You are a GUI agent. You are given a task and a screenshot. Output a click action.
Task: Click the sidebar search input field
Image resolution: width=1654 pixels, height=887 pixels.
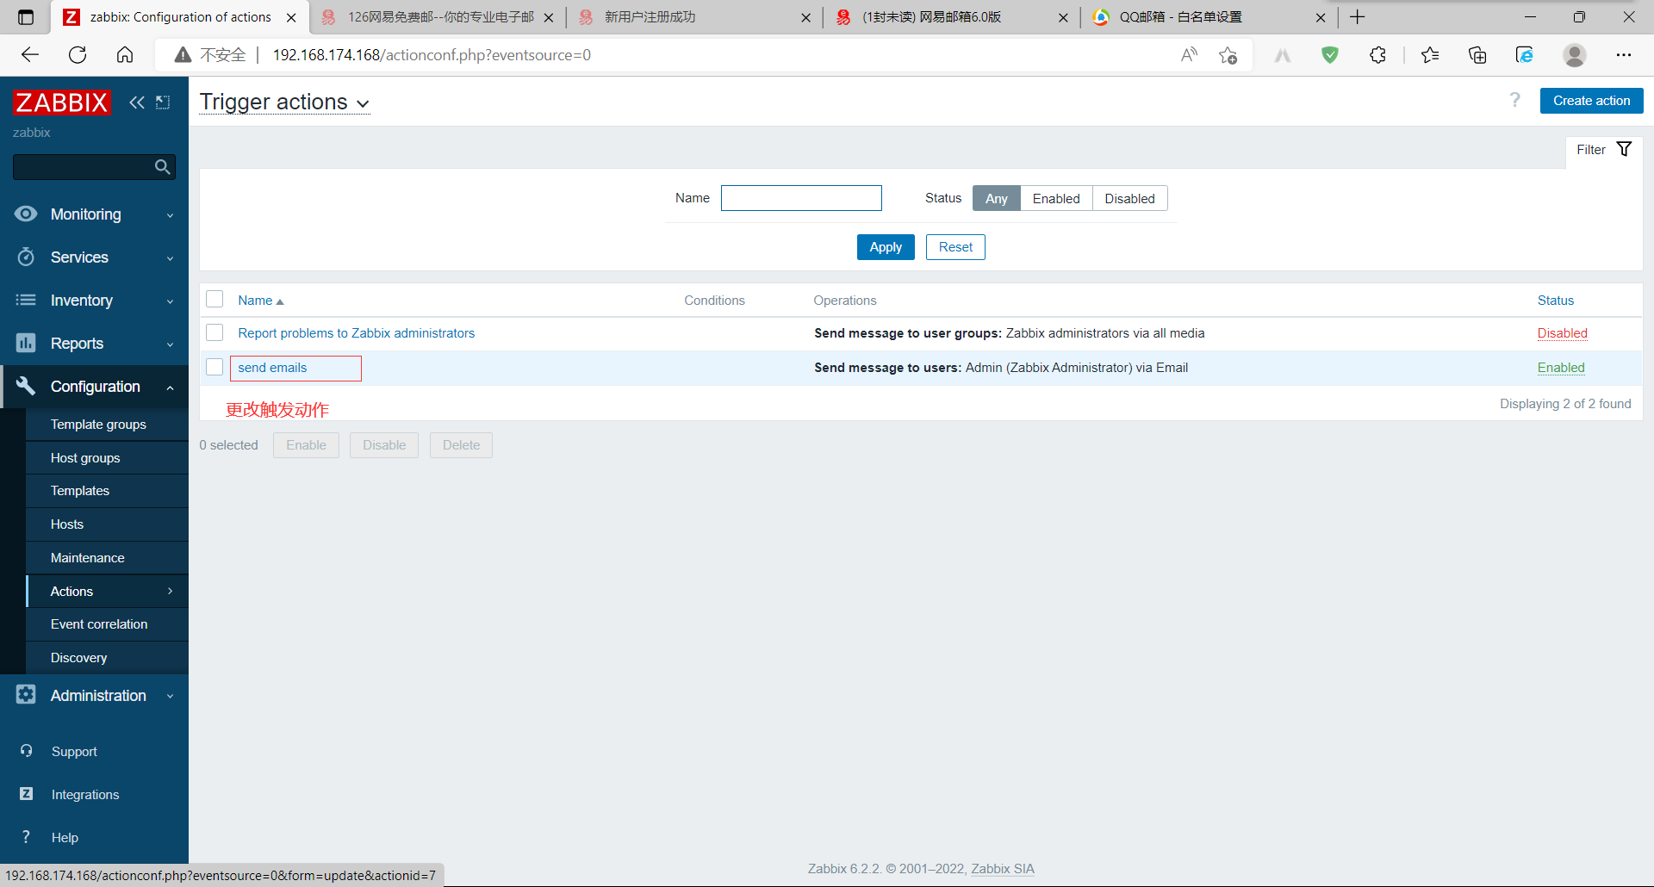[x=83, y=167]
